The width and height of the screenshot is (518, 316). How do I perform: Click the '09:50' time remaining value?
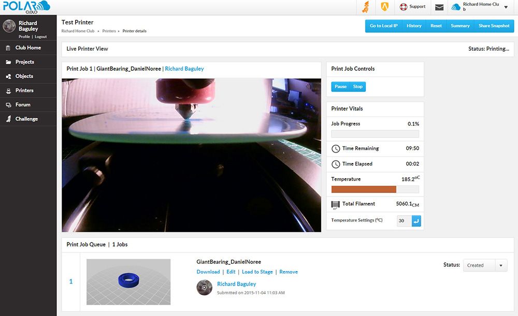tap(412, 148)
